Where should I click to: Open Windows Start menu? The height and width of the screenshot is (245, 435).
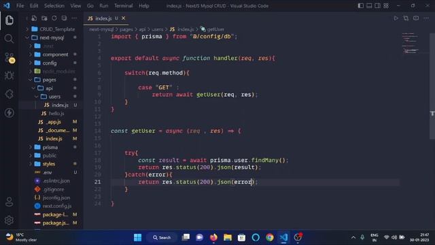137,238
